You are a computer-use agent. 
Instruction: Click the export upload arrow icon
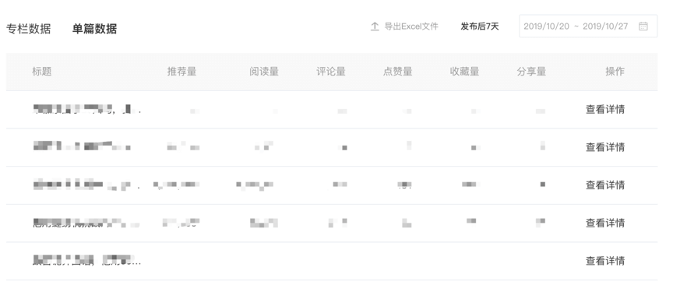coord(375,26)
